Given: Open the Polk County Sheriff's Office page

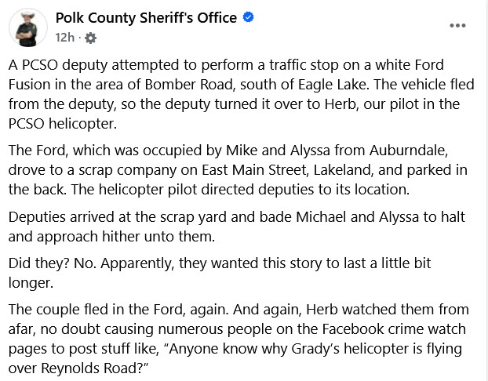Looking at the screenshot, I should pos(146,18).
